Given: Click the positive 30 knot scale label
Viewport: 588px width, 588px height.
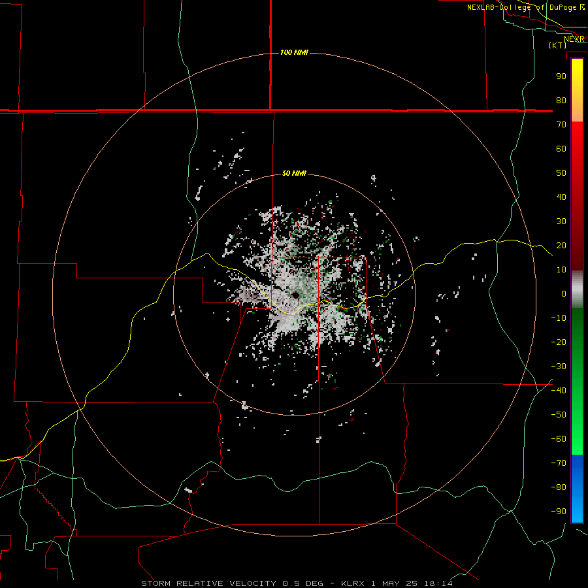Looking at the screenshot, I should (561, 221).
